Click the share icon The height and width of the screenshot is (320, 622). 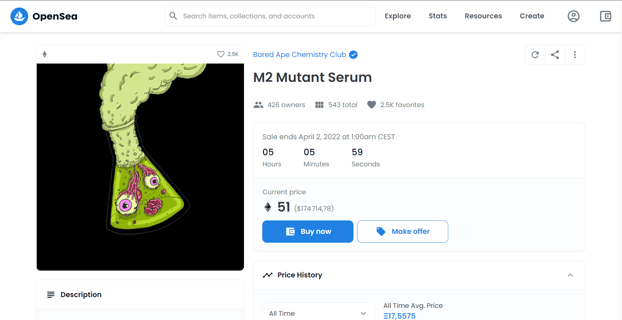point(555,55)
